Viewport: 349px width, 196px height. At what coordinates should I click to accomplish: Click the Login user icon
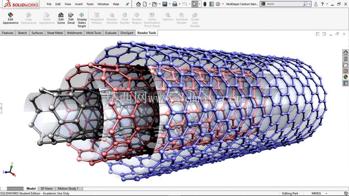pos(316,4)
